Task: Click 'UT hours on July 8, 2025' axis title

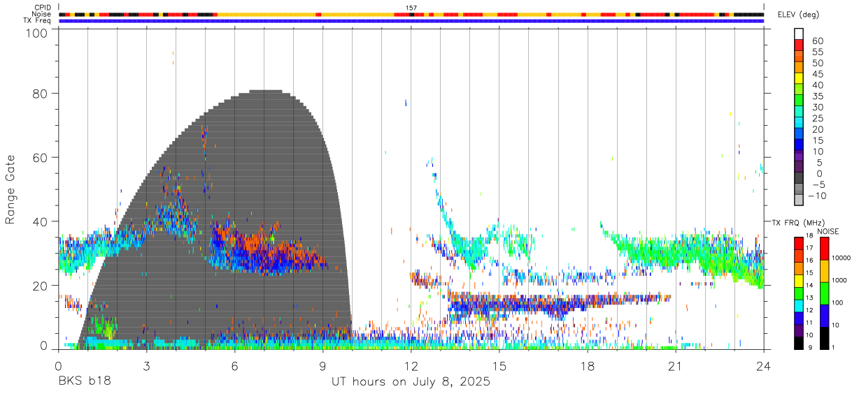Action: tap(411, 382)
